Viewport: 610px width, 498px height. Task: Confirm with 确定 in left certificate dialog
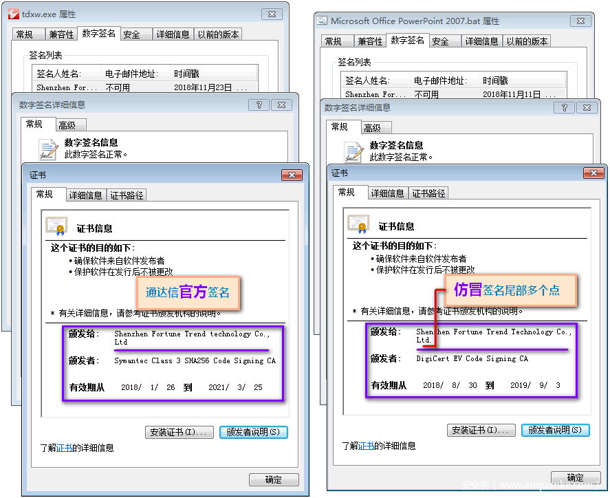click(274, 479)
